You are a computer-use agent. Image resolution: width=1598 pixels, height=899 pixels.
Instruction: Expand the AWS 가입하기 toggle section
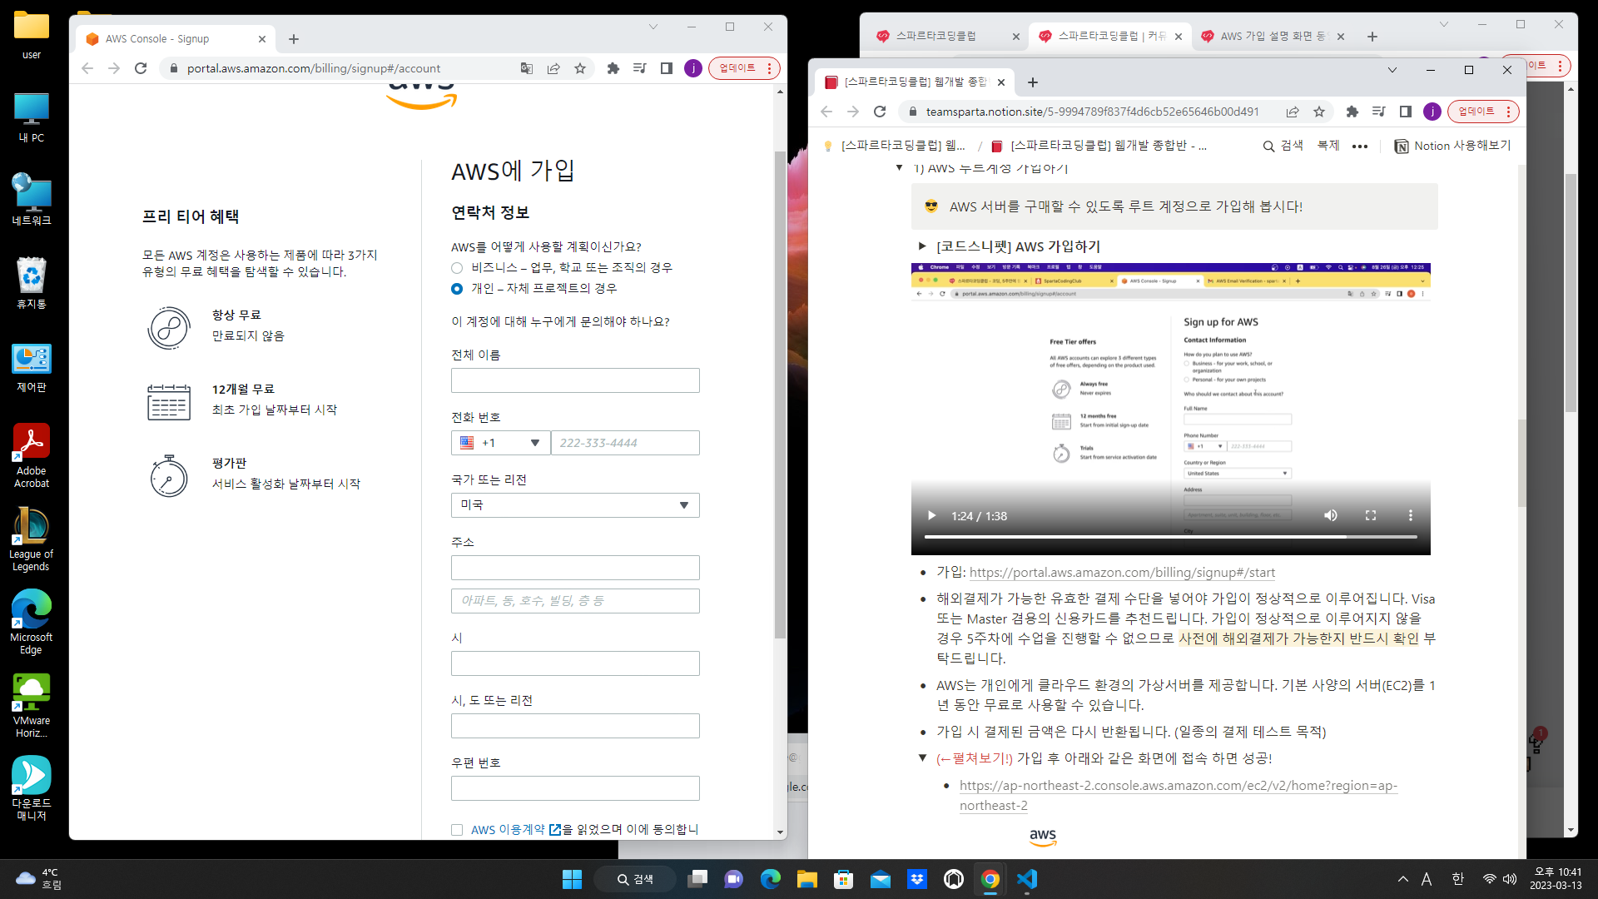(x=922, y=246)
